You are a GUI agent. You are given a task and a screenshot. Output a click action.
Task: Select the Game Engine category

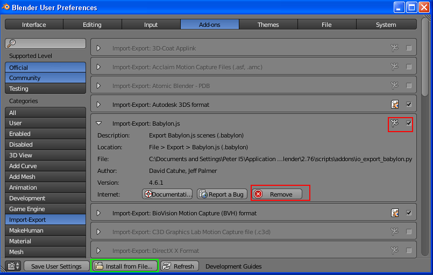[45, 209]
